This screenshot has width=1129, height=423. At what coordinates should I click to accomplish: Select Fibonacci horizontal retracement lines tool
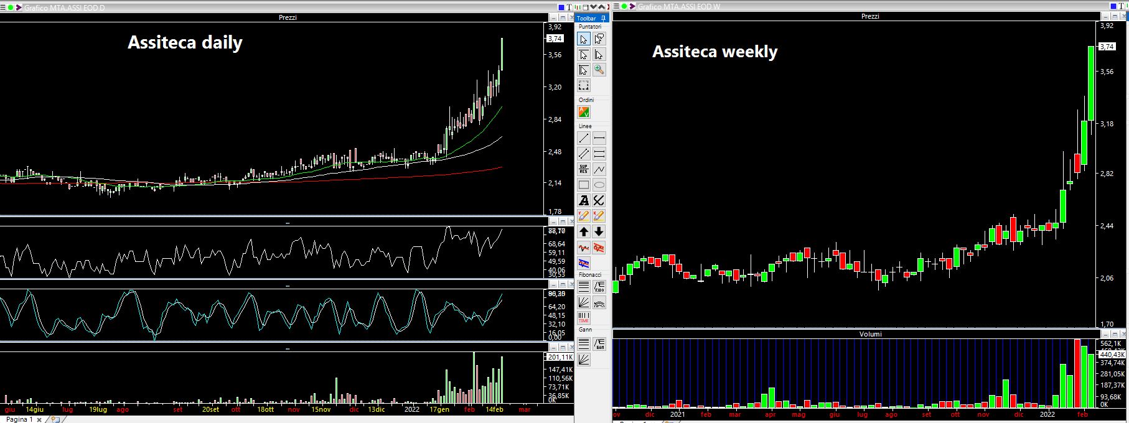point(583,287)
